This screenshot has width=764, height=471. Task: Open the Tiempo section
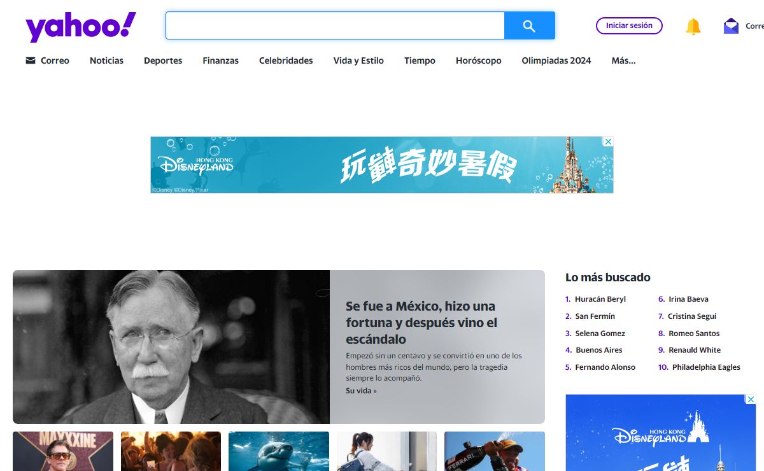click(420, 60)
